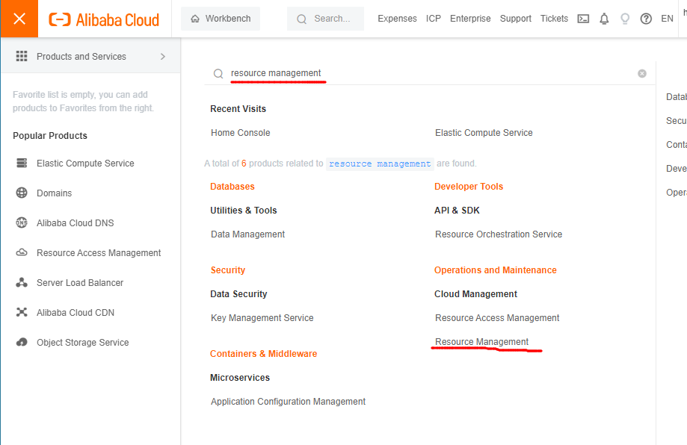This screenshot has height=445, width=687.
Task: Open Alibaba Cloud CDN
Action: tap(76, 312)
